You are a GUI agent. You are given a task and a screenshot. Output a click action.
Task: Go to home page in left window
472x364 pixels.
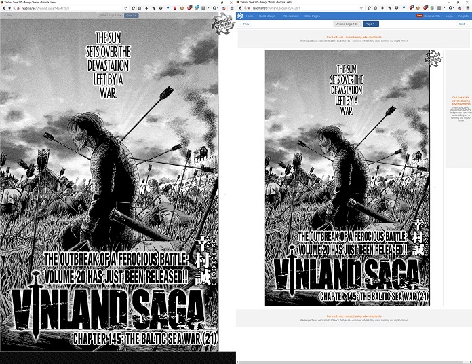pos(153,8)
